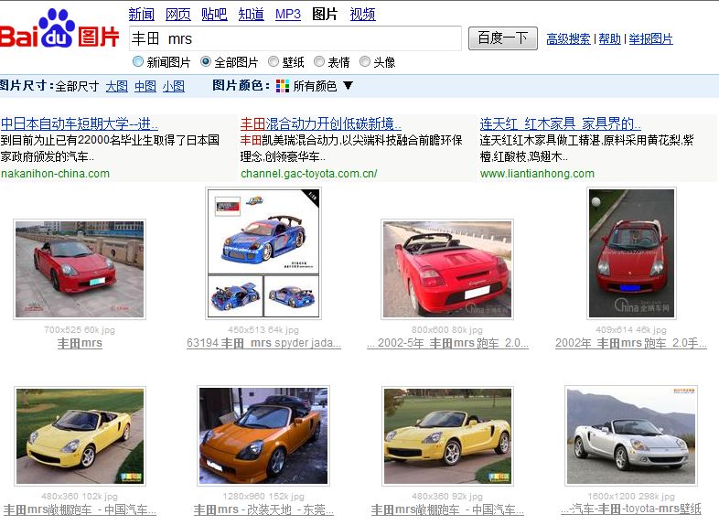
Task: Open the 贴吧 tab
Action: point(214,15)
